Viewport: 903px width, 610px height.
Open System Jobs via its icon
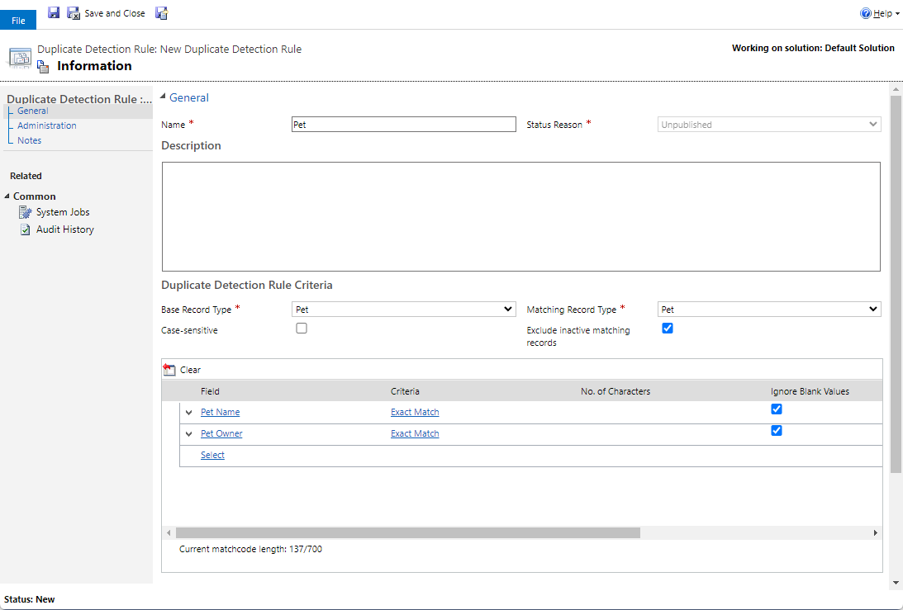point(26,212)
